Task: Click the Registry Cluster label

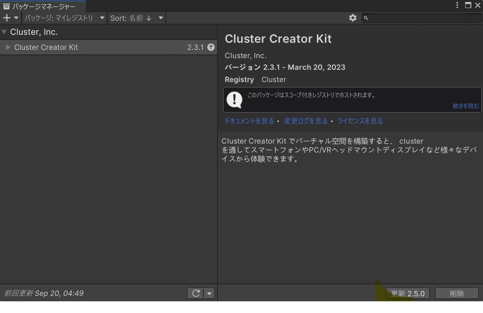Action: click(255, 79)
